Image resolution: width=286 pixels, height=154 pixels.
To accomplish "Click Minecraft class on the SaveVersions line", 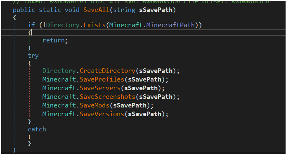I will [59, 114].
